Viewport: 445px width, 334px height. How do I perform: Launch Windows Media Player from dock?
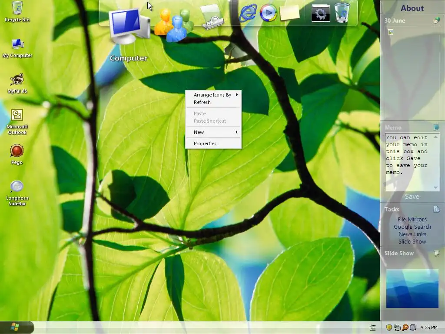tap(268, 13)
